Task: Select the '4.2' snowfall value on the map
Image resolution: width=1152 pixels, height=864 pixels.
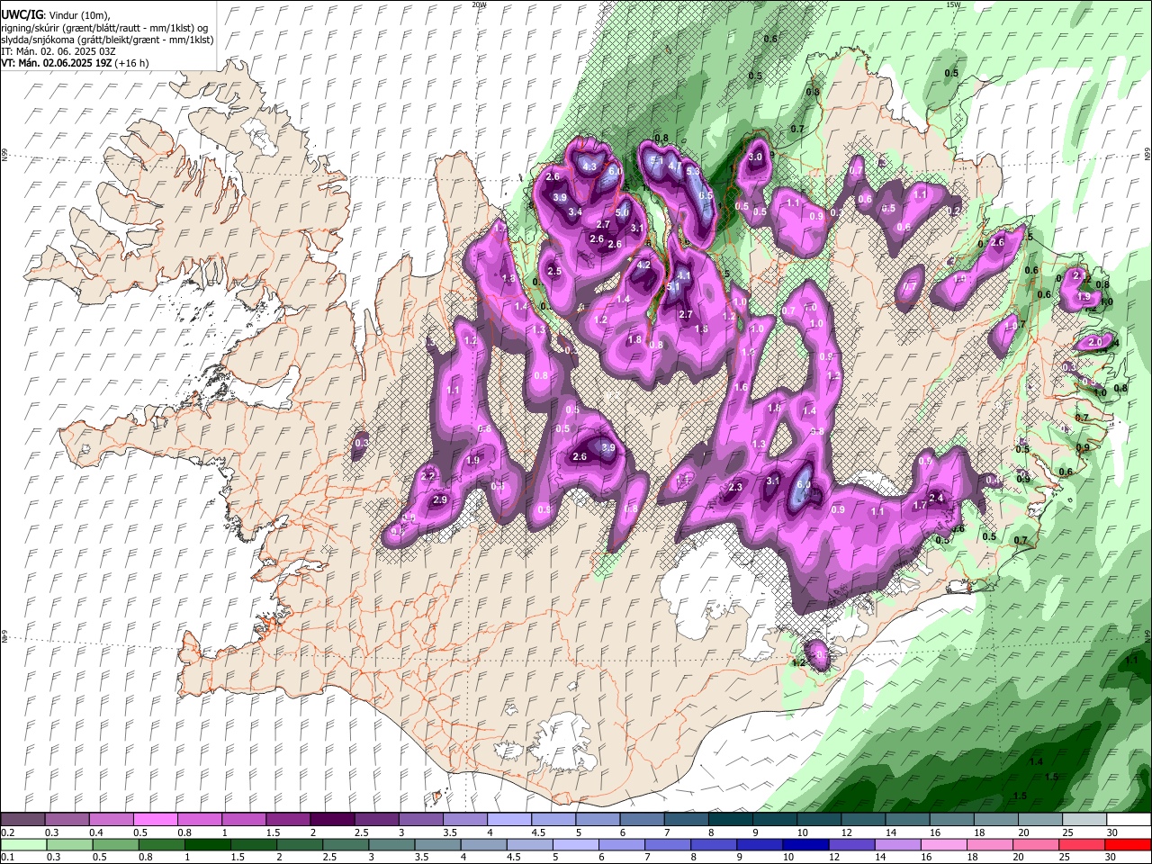Action: pyautogui.click(x=643, y=265)
